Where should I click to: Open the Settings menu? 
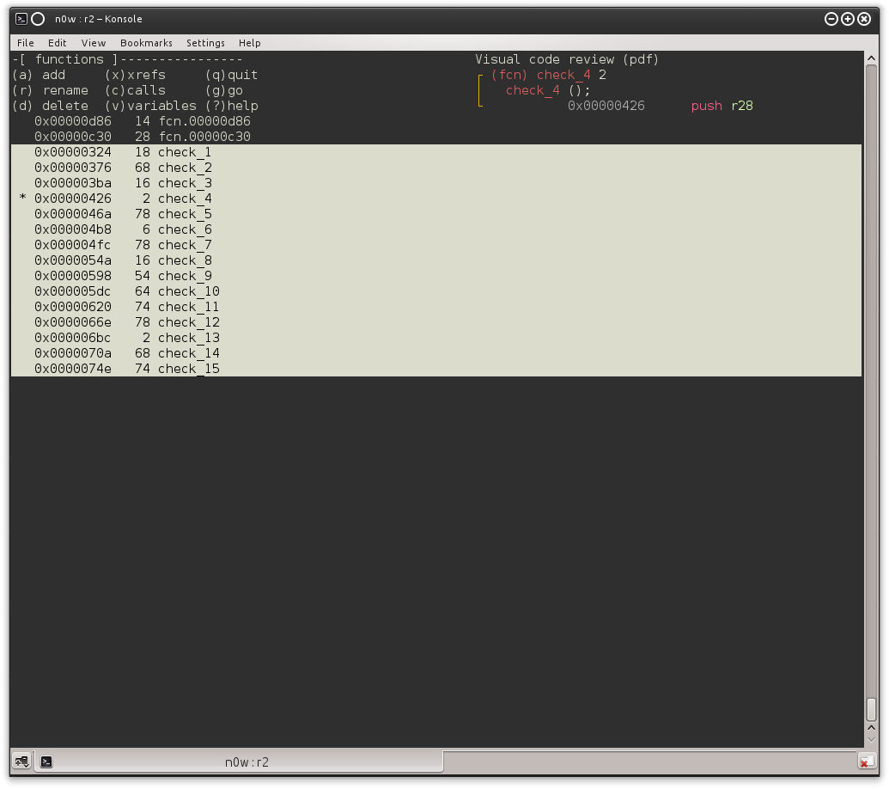tap(205, 43)
